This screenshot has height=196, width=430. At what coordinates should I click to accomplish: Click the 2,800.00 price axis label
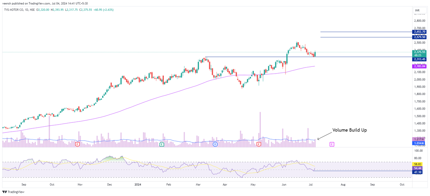pyautogui.click(x=420, y=21)
